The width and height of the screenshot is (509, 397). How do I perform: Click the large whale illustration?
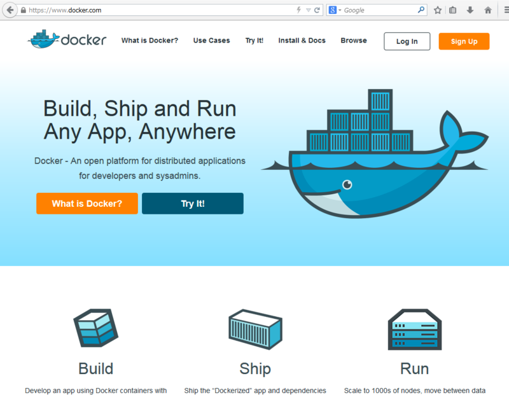375,153
